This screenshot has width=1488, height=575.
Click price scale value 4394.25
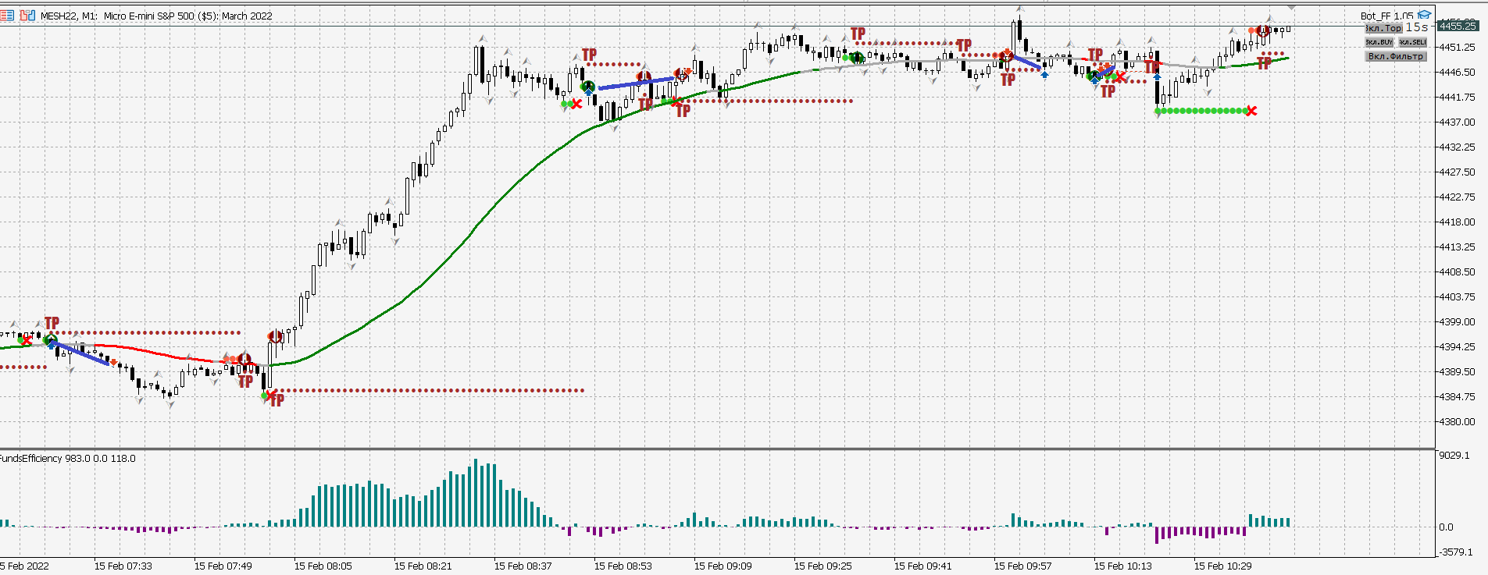point(1458,346)
